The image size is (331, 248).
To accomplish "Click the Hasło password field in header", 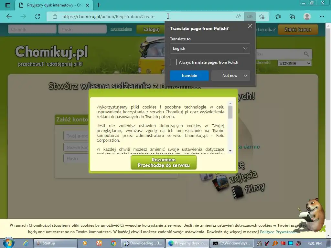I will click(x=82, y=29).
